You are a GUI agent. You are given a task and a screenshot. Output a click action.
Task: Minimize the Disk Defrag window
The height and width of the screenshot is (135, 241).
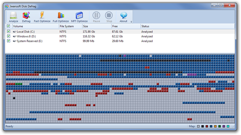[x=214, y=5]
